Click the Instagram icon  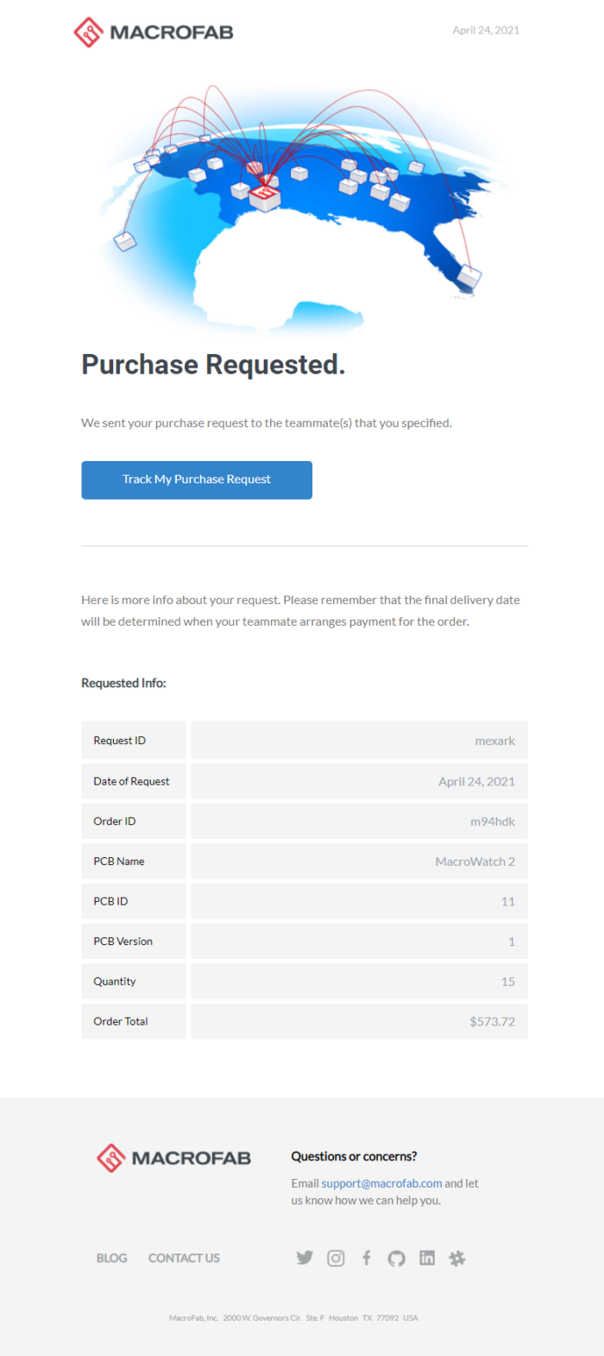(336, 1258)
